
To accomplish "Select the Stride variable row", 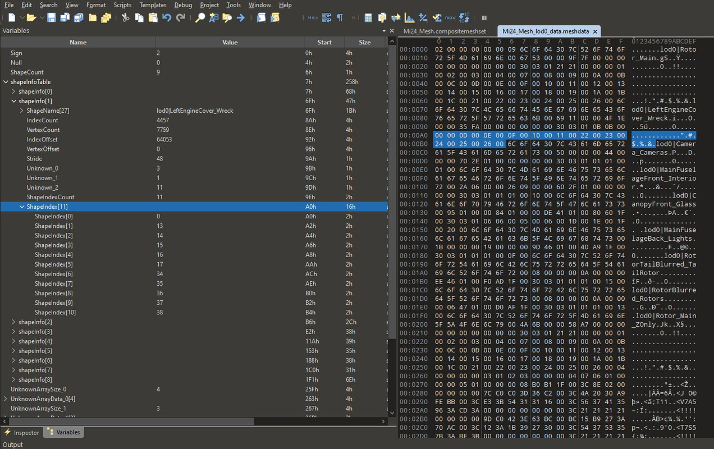I will (x=194, y=159).
